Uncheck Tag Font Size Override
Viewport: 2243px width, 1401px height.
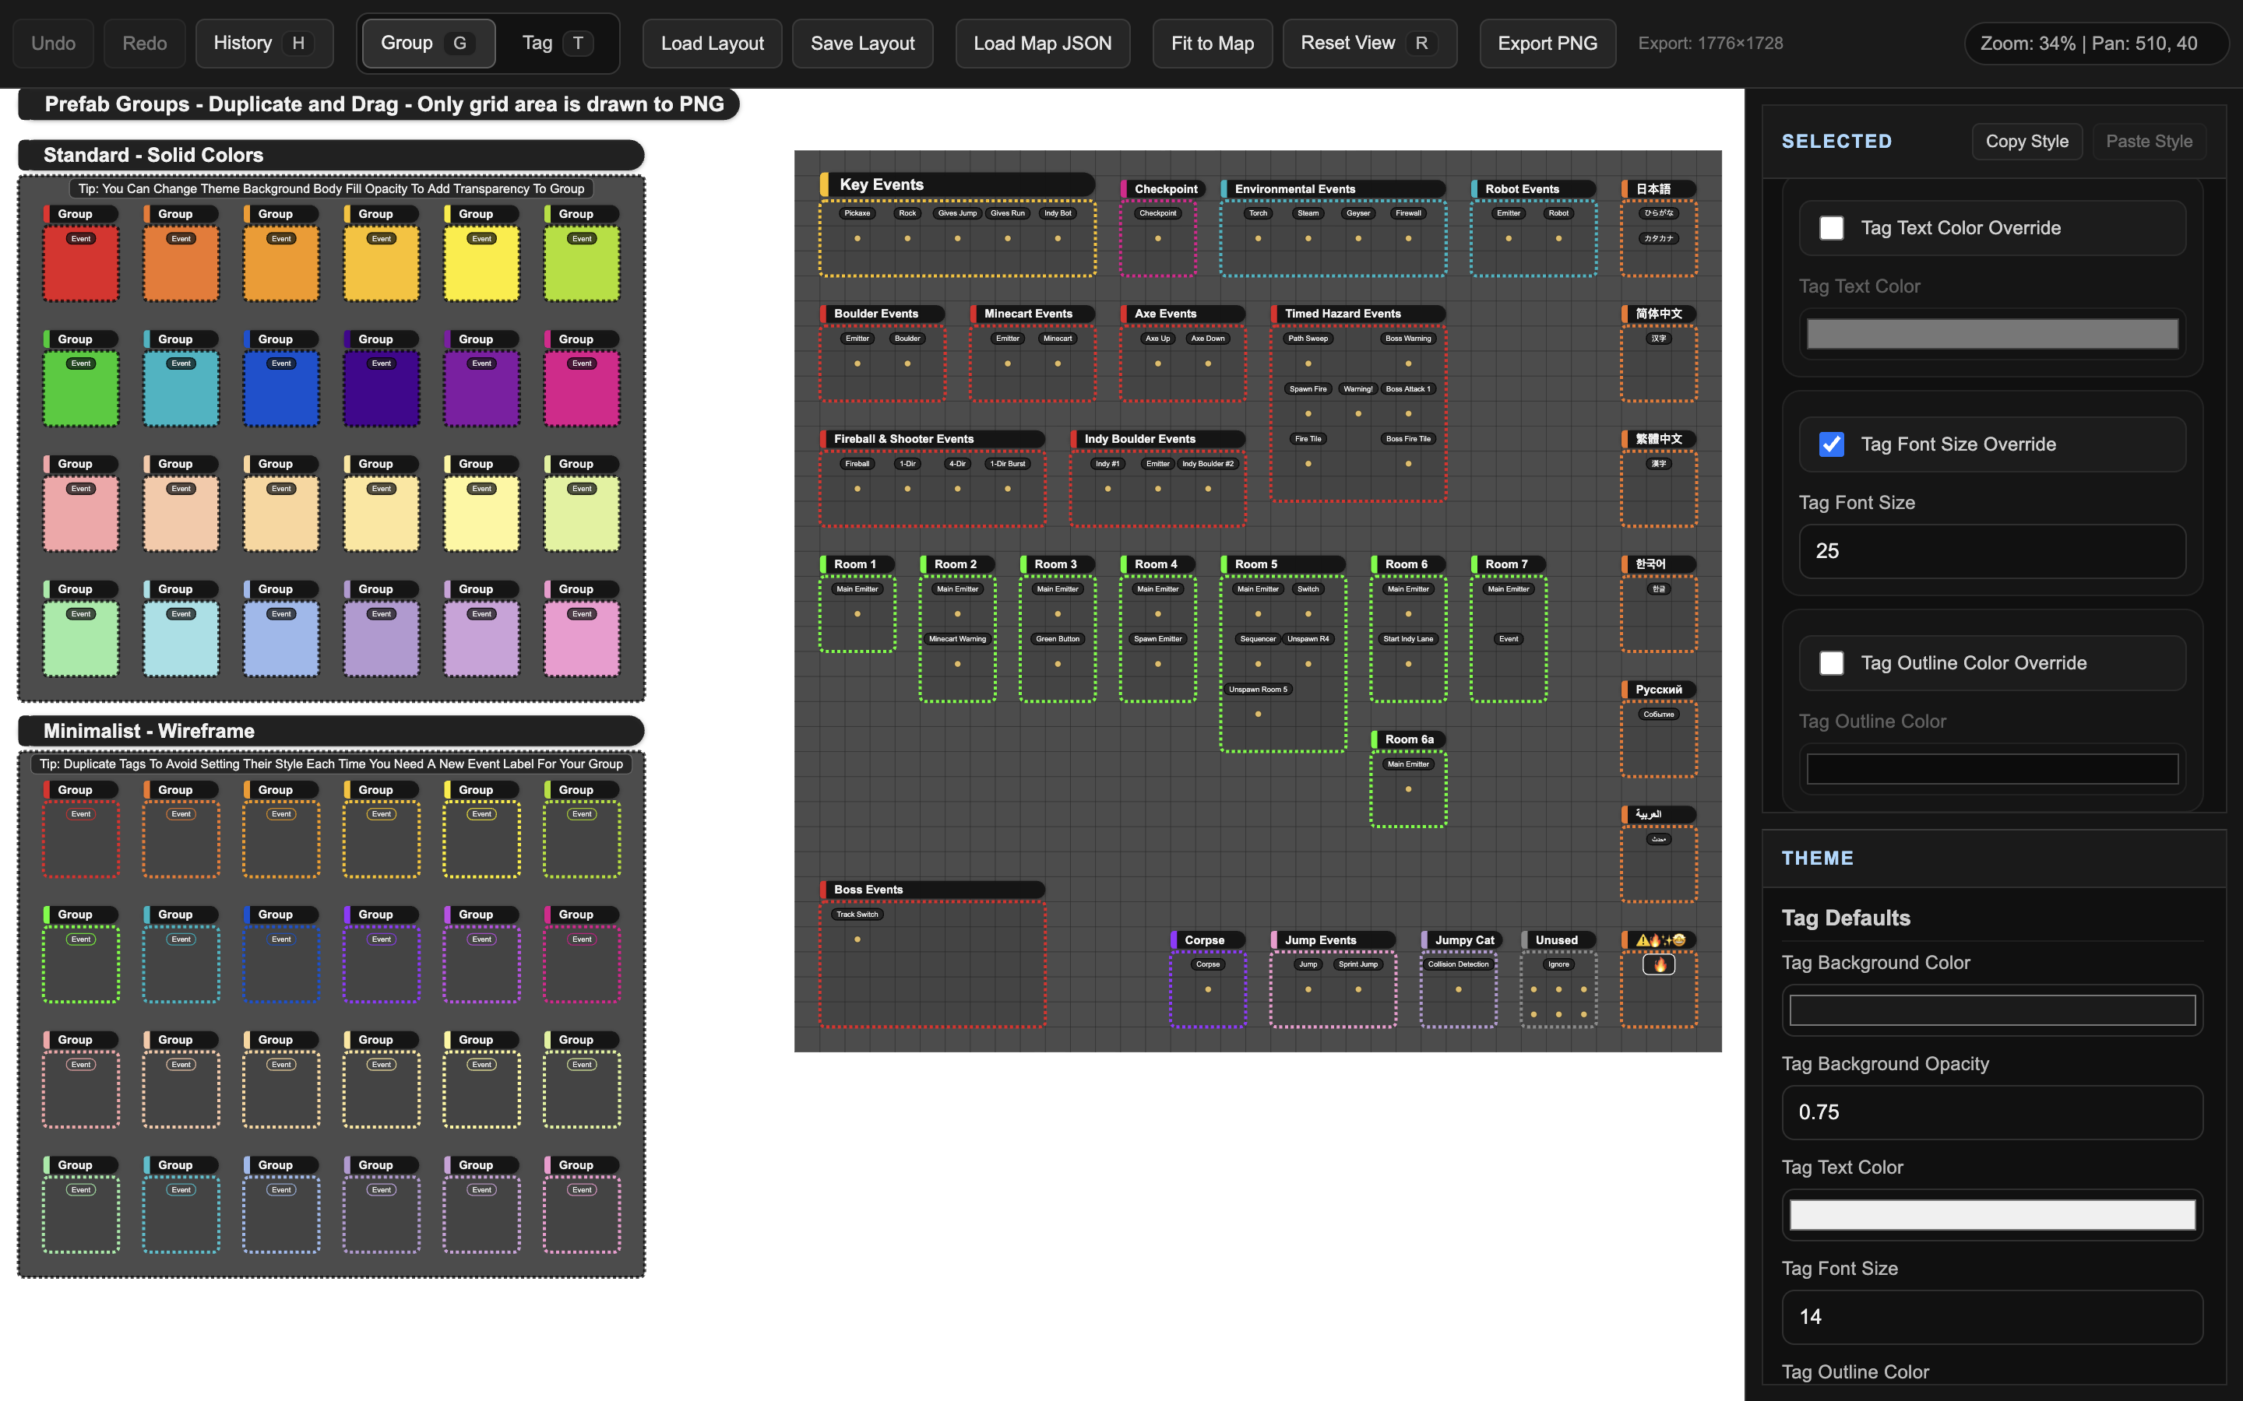[x=1832, y=444]
